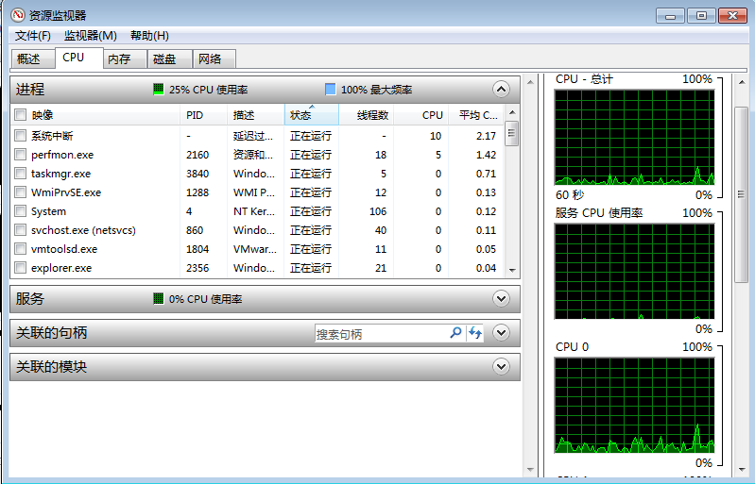Click the search magnifier icon in handles bar
The image size is (755, 484).
[x=455, y=333]
